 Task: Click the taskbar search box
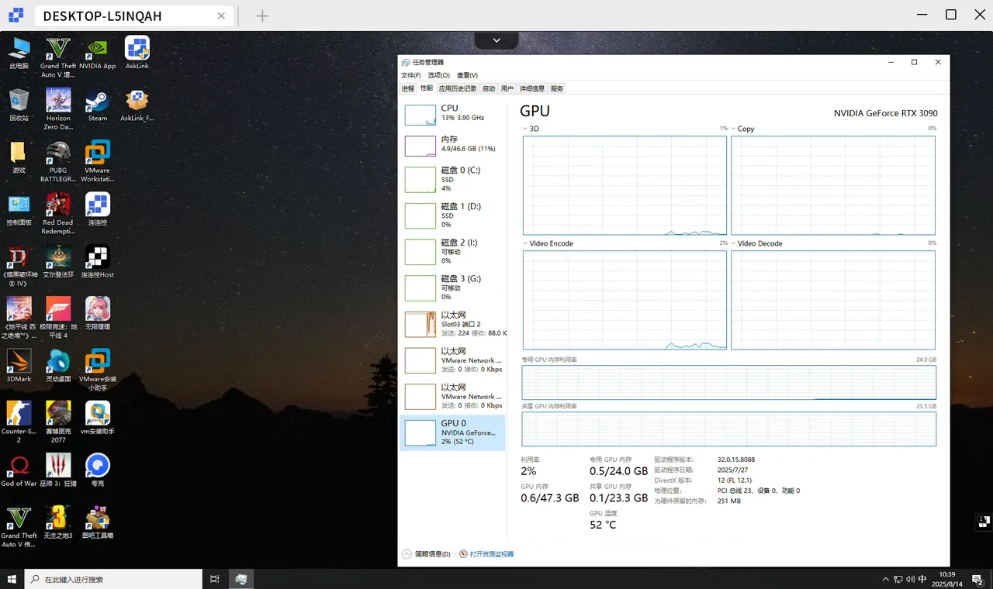coord(113,579)
